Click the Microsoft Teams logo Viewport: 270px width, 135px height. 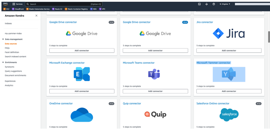(154, 74)
